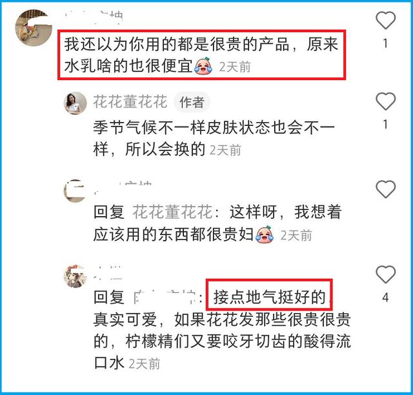Tap the highlighted 接点地气挺好的 text

269,298
